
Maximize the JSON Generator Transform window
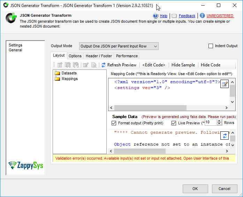(219, 5)
